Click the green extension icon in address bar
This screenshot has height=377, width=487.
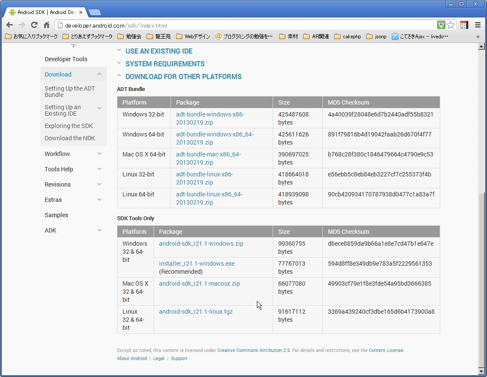(x=441, y=25)
